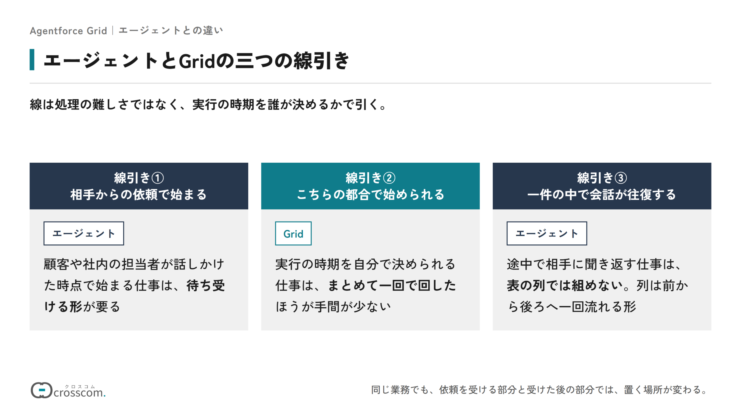Click the 'Grid' tag in the 線引き② card
This screenshot has width=741, height=416.
coord(293,233)
